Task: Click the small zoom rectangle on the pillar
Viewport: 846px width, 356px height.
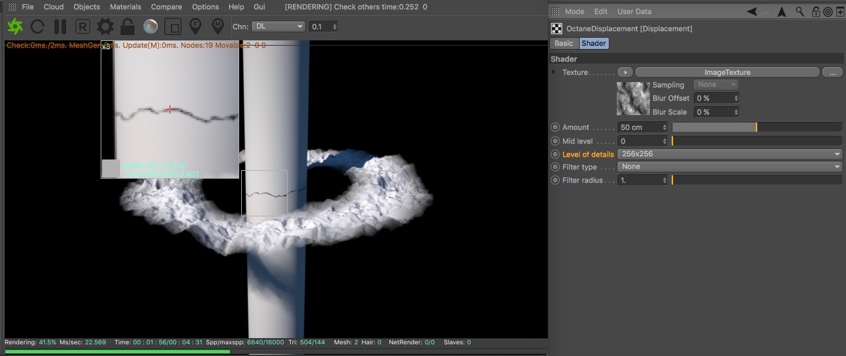Action: pos(264,193)
